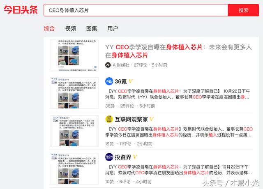Click the verified V badge beside 互联网观察家
This screenshot has height=189, width=263.
click(x=152, y=119)
